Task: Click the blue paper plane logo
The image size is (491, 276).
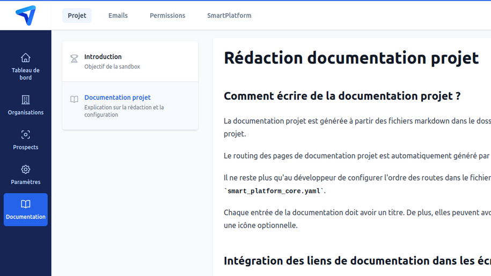Action: 26,16
